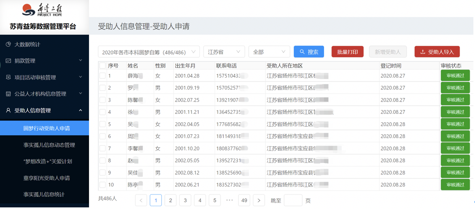Check the checkbox for row 2 罗

[x=103, y=88]
